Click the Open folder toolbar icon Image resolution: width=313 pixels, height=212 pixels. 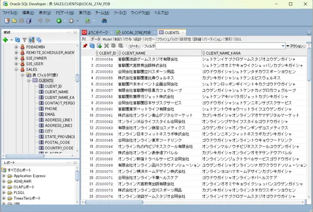(x=14, y=21)
